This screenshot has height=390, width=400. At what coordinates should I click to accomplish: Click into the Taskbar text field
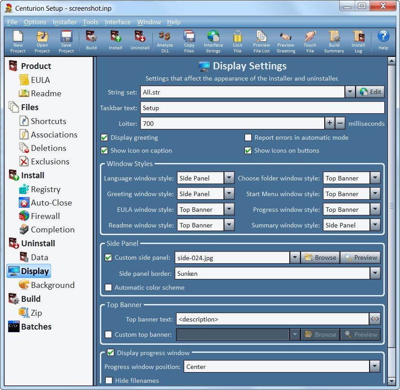click(262, 107)
